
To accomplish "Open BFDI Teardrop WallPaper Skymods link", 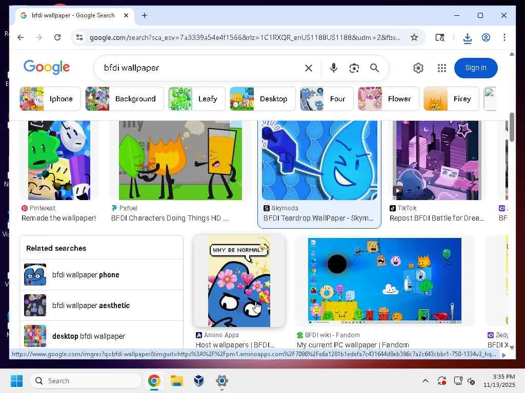I will [x=318, y=218].
